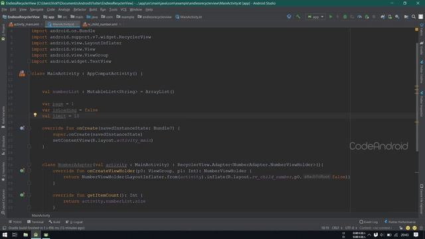The image size is (425, 239).
Task: Collapse the onCreate function fold marker
Action: [29, 128]
